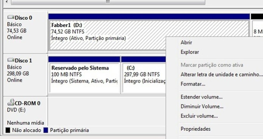Viewport: 263px width, 139px height.
Task: Click Diminuir Volume in the menu
Action: point(202,107)
